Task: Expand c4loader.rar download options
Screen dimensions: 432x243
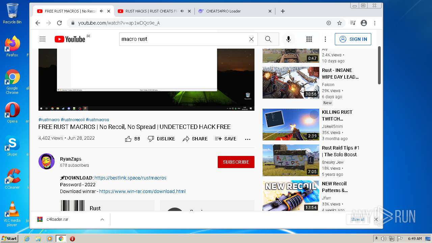Action: (102, 219)
